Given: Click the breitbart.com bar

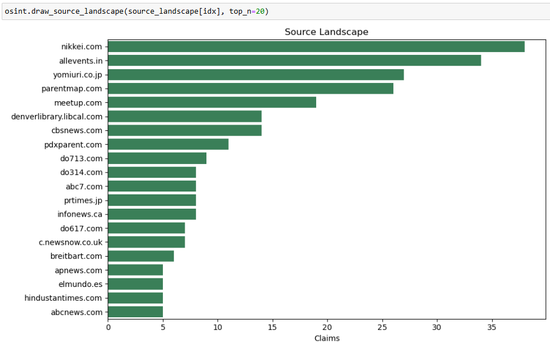Looking at the screenshot, I should [x=141, y=256].
